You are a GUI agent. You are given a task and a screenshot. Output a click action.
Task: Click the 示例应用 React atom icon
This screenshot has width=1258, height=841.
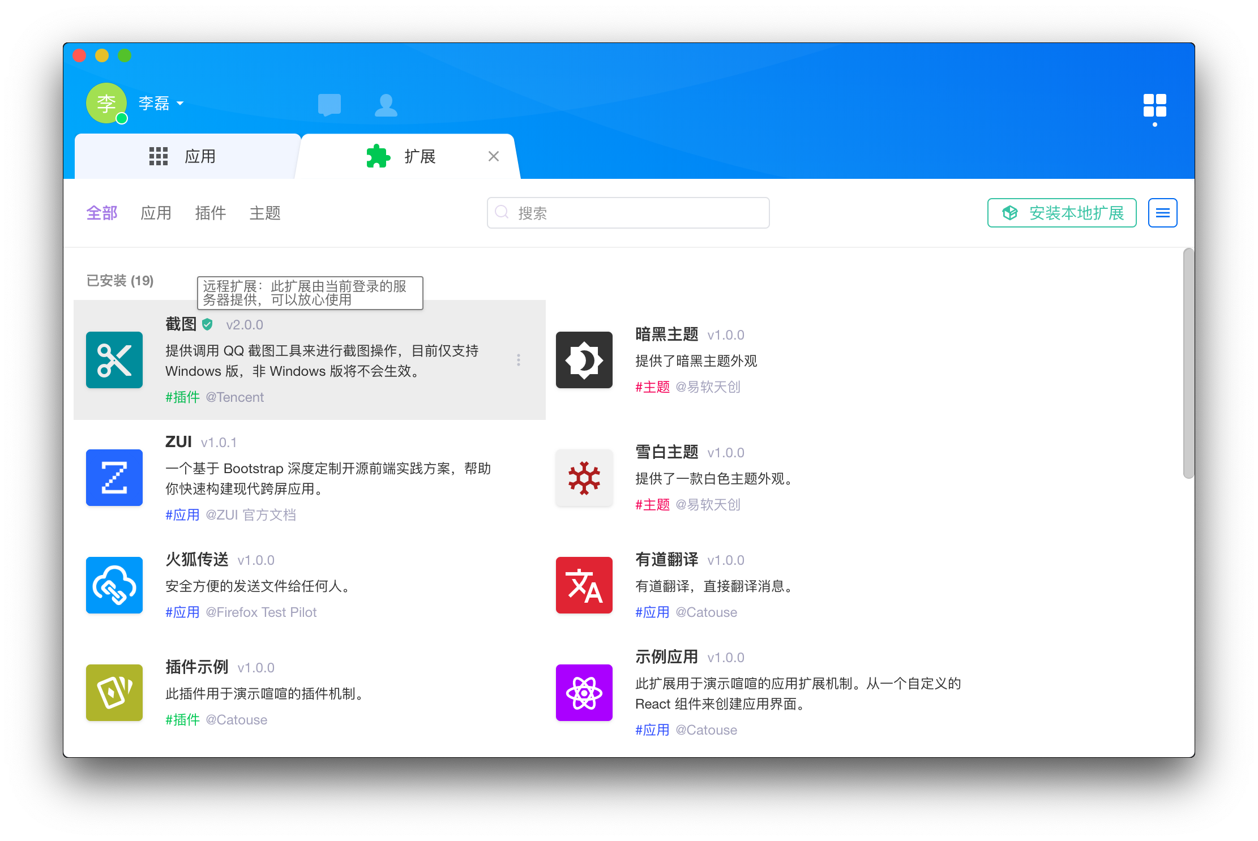[584, 693]
